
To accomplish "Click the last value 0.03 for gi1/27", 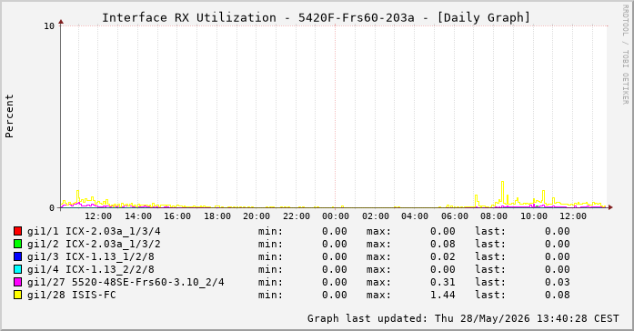I will (x=558, y=282).
